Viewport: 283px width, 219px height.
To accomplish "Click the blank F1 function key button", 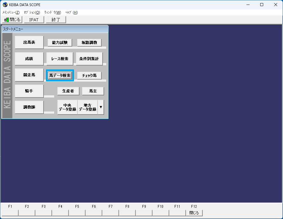I will point(10,213).
